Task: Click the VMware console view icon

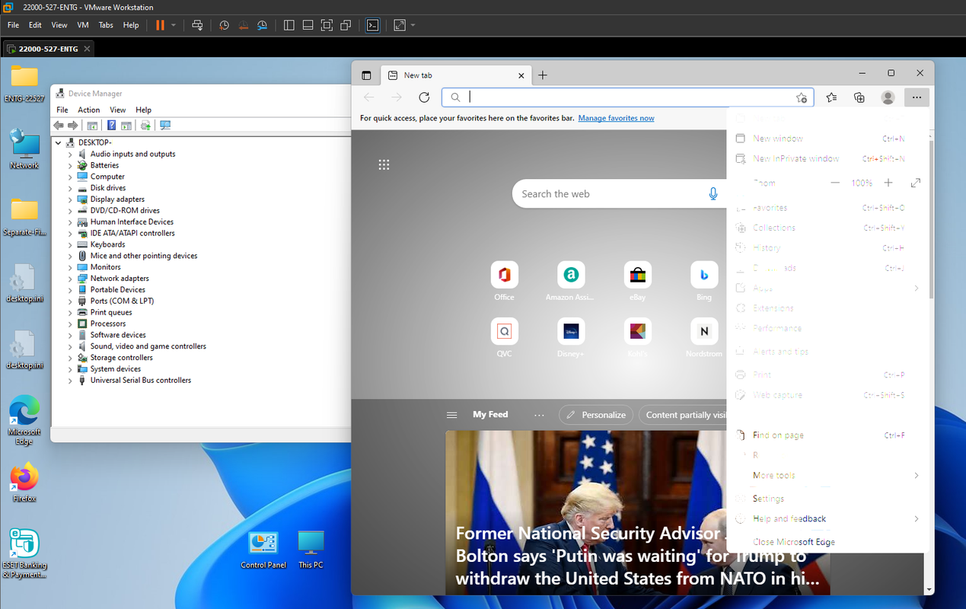Action: (x=372, y=25)
